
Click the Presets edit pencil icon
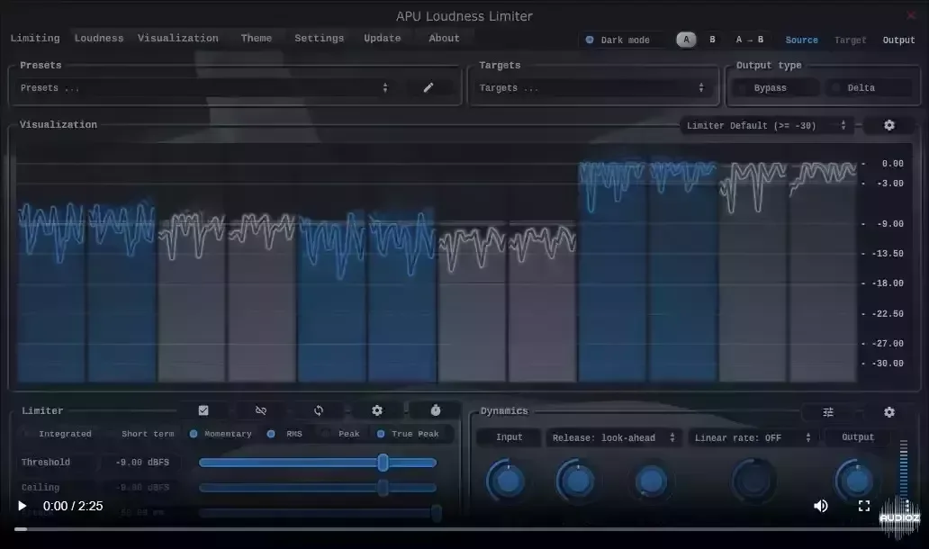pos(428,87)
